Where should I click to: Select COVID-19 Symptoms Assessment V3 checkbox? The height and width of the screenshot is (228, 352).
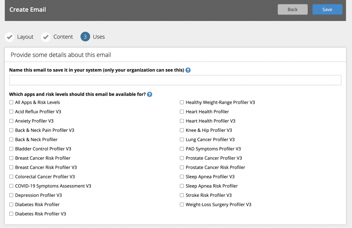(x=11, y=186)
